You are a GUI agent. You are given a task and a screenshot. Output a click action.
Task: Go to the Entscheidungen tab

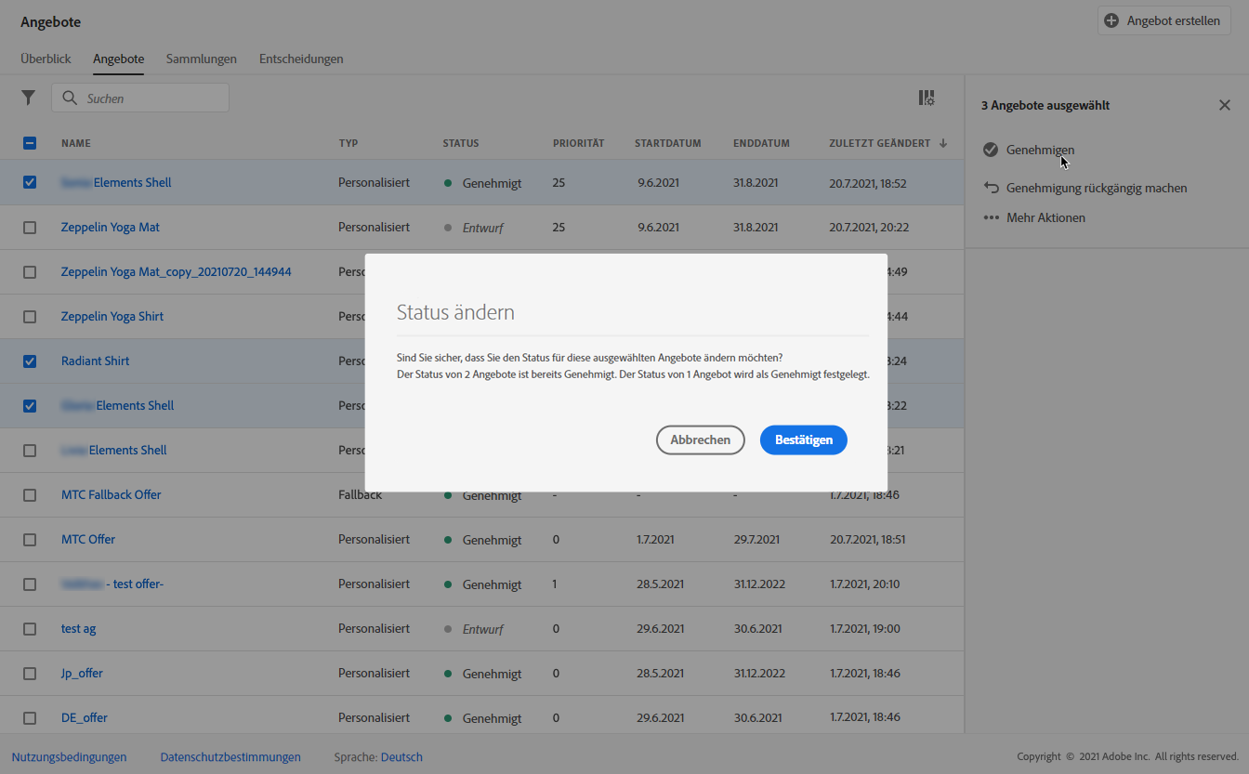click(301, 59)
